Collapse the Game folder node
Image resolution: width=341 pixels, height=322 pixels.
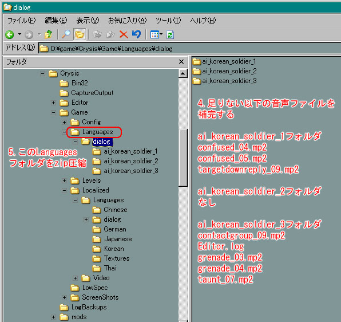(x=54, y=112)
